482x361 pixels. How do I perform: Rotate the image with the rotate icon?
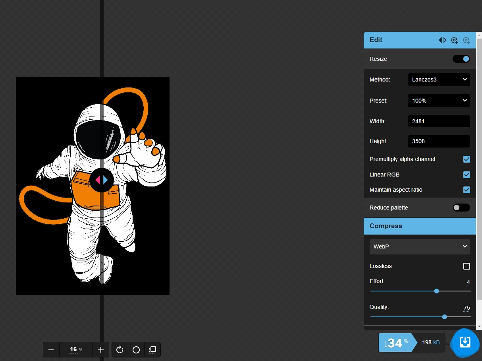point(120,350)
